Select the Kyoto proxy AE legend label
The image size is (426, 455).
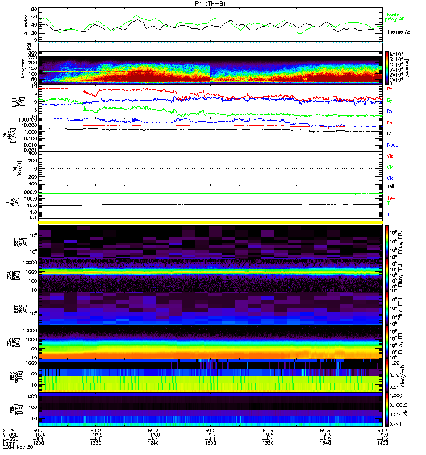point(394,17)
